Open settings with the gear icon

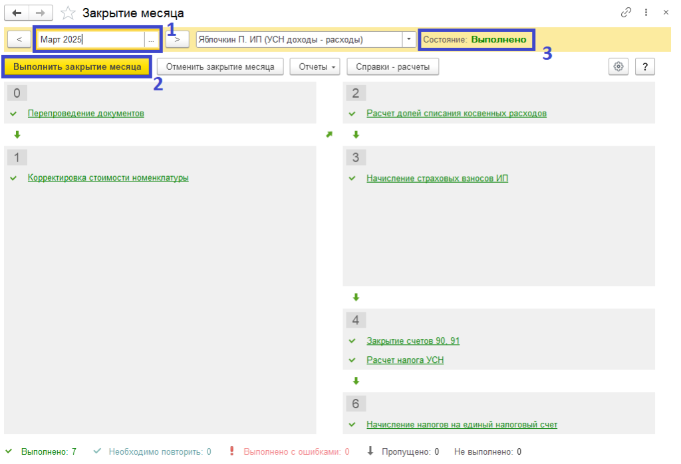click(618, 66)
